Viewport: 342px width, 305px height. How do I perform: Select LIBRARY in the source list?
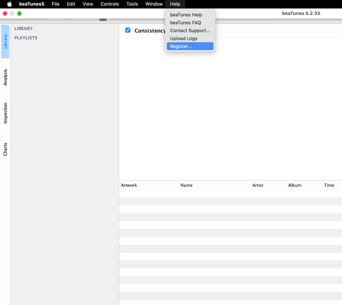(23, 29)
